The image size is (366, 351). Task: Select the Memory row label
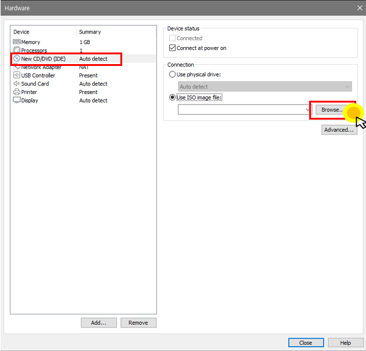pos(31,42)
